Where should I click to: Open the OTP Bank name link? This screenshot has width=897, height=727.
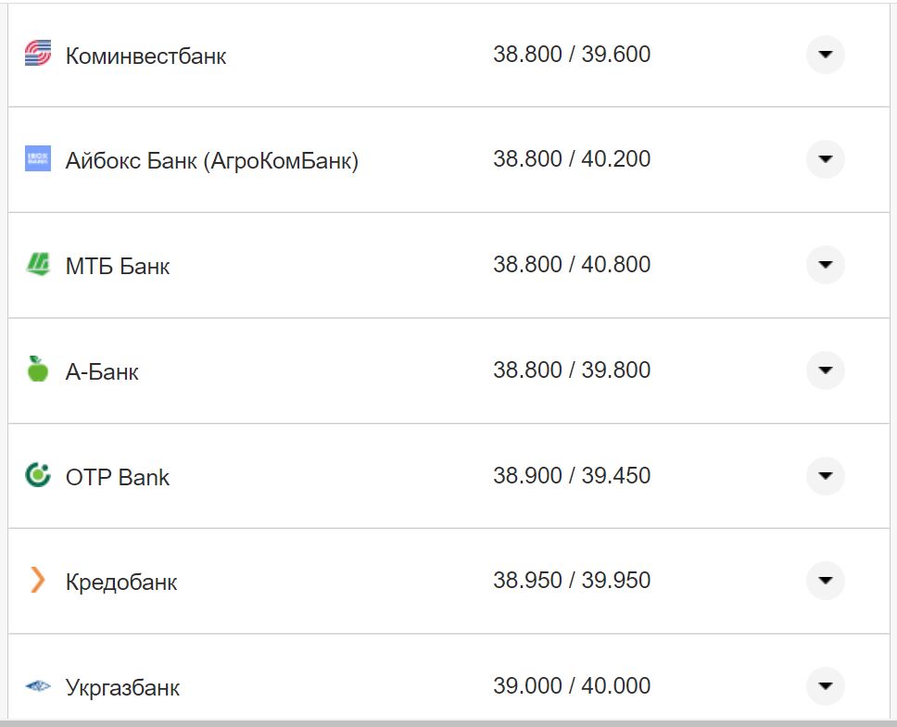click(x=118, y=478)
